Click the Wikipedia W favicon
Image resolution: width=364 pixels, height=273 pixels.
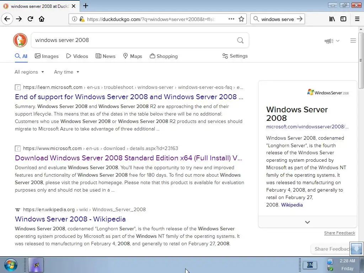(x=18, y=210)
